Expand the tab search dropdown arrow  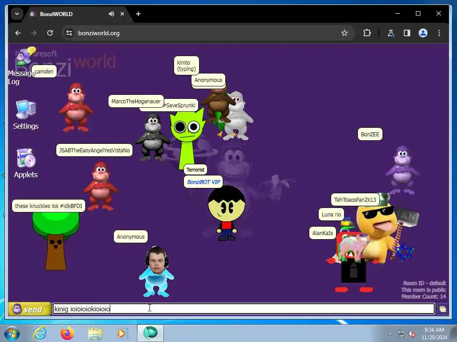pyautogui.click(x=17, y=14)
